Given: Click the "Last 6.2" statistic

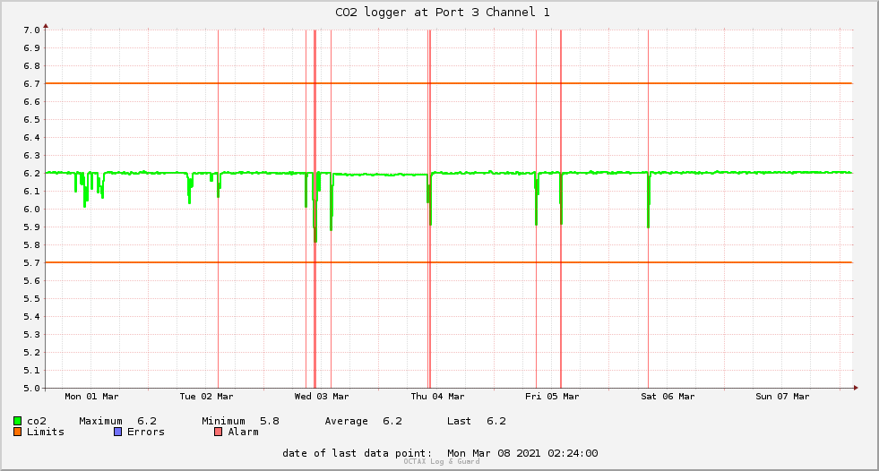Looking at the screenshot, I should click(477, 421).
